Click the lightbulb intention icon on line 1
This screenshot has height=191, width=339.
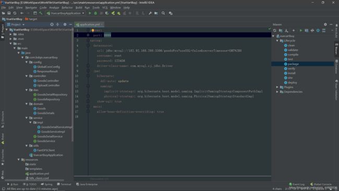pyautogui.click(x=93, y=30)
